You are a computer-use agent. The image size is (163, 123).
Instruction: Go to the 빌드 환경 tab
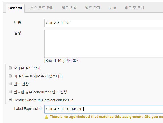tap(93, 8)
